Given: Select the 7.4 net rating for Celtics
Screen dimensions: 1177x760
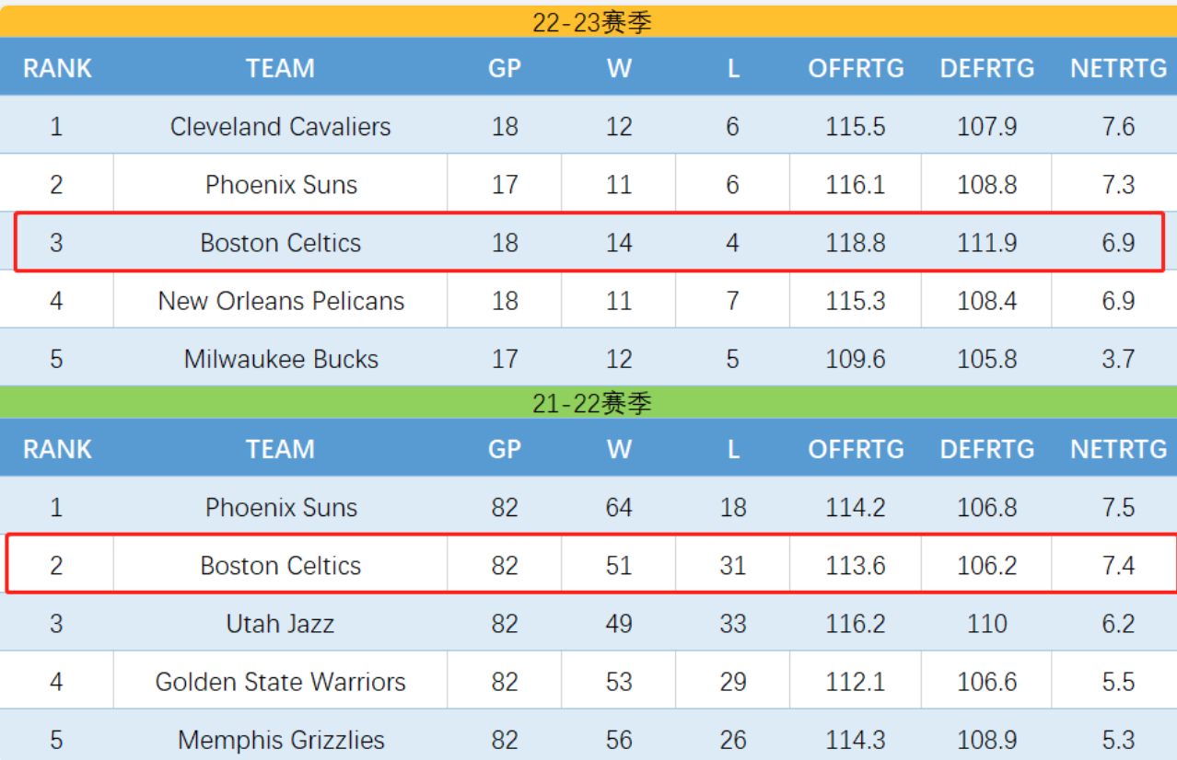Looking at the screenshot, I should 1118,565.
